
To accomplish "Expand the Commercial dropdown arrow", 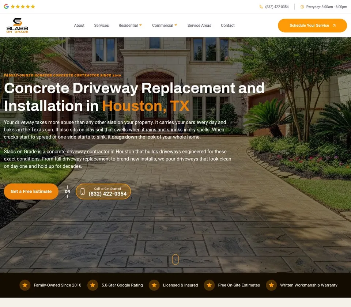I will click(176, 25).
